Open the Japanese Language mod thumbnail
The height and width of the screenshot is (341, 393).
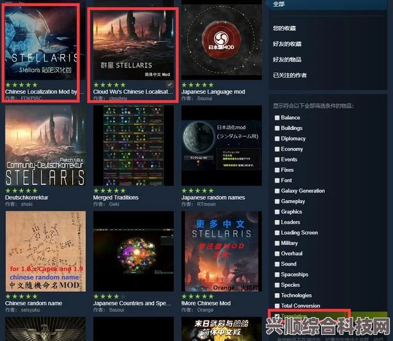coord(222,40)
